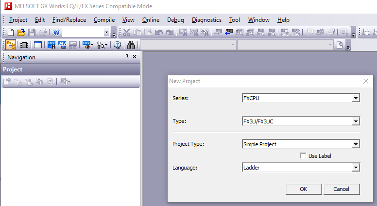Open Help via blue question mark icon

(56, 32)
